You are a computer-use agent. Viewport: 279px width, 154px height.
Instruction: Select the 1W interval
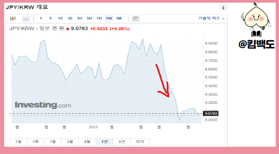(x=109, y=18)
